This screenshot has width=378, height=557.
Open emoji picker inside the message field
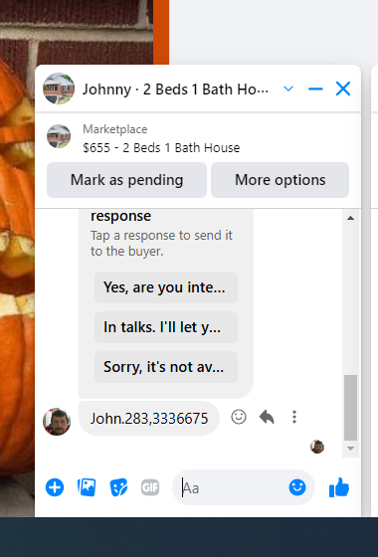(297, 487)
